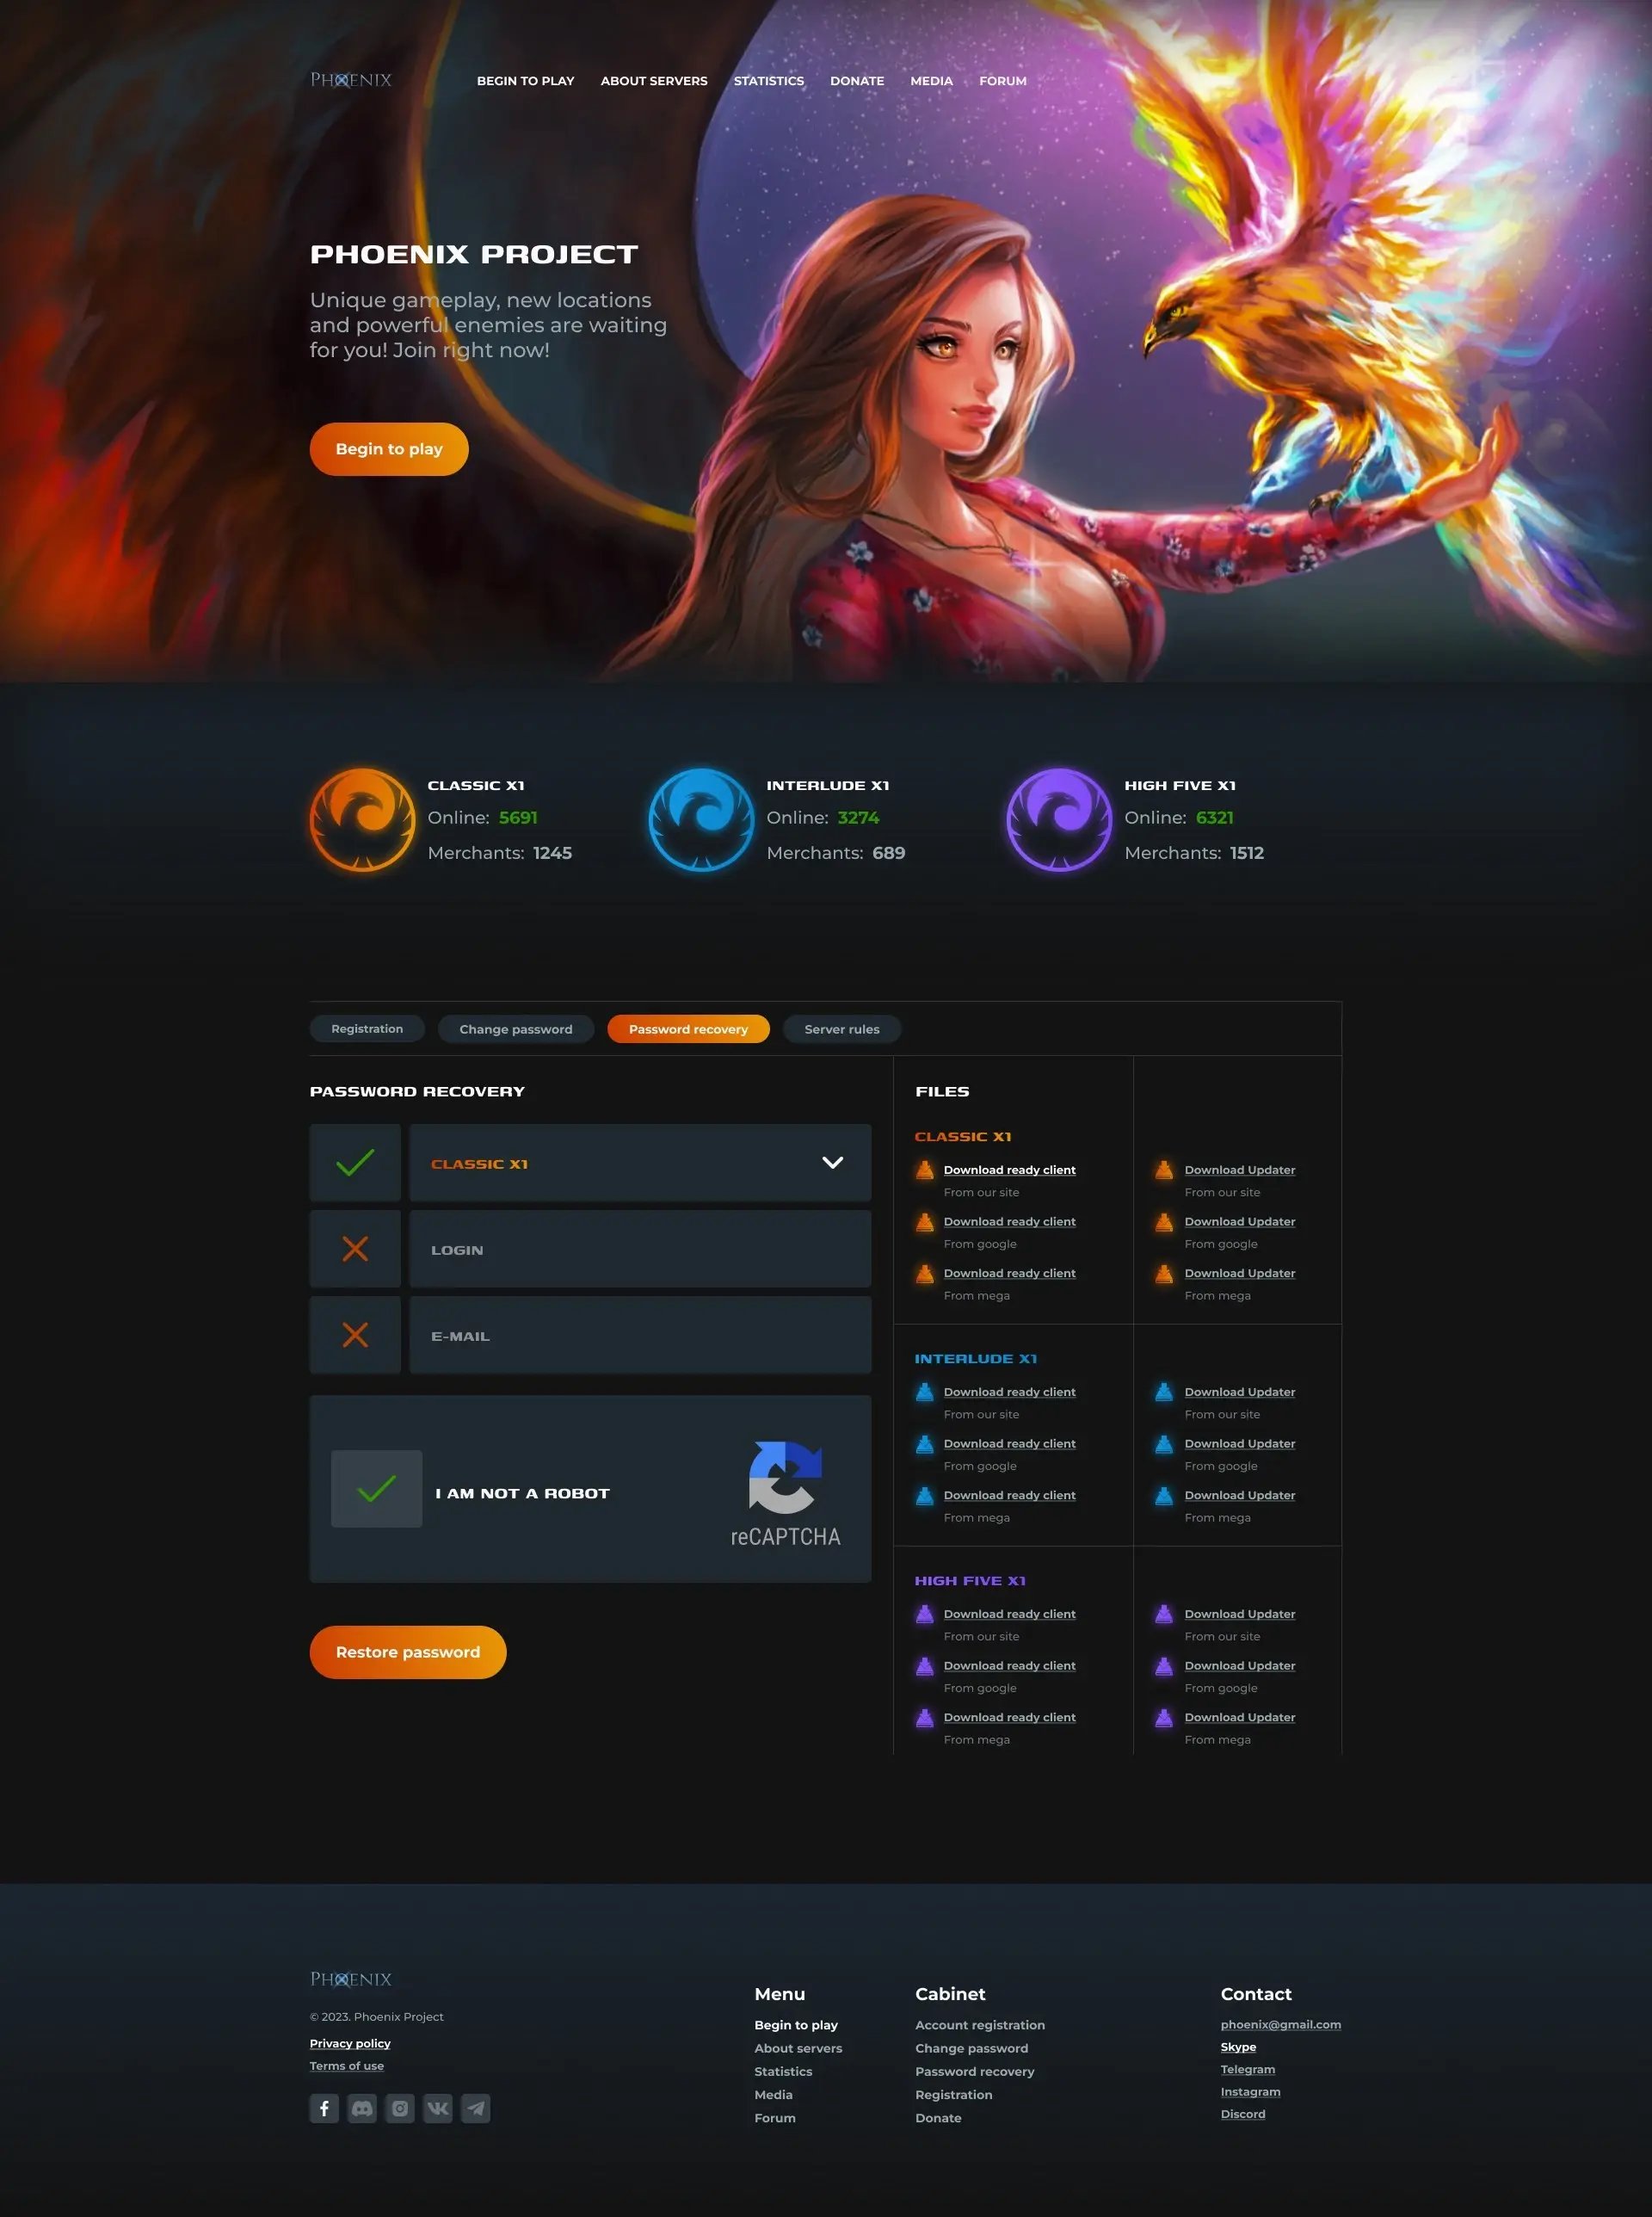Click the Restore password button
Screen dimensions: 1652x2217
point(408,1651)
